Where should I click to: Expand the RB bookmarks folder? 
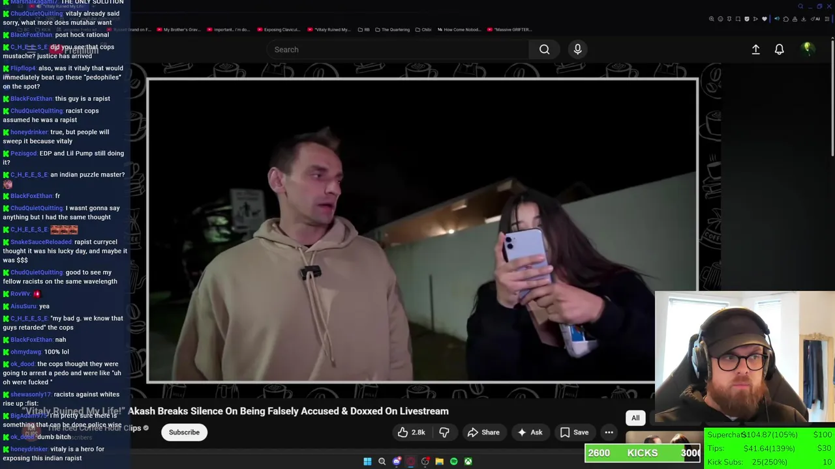[x=364, y=29]
